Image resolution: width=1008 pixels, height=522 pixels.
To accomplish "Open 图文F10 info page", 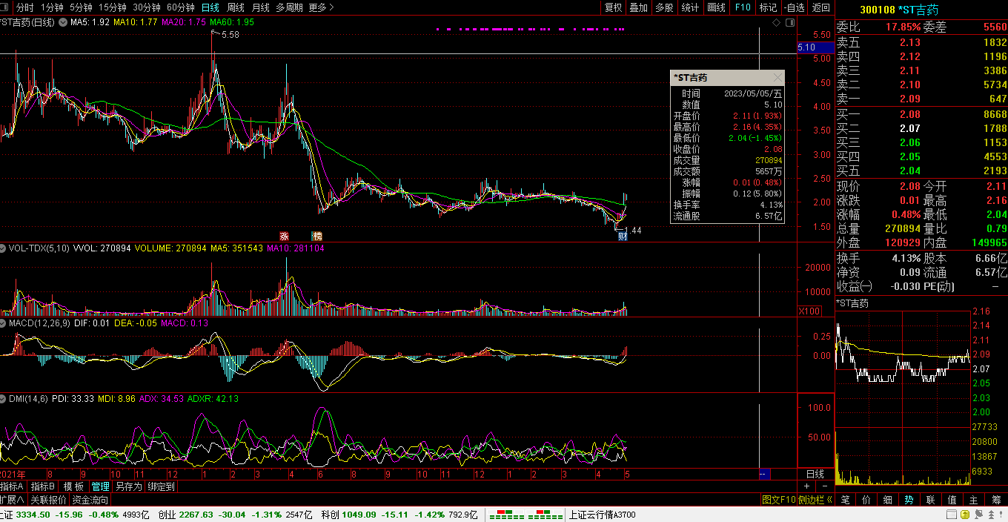I will coord(779,500).
